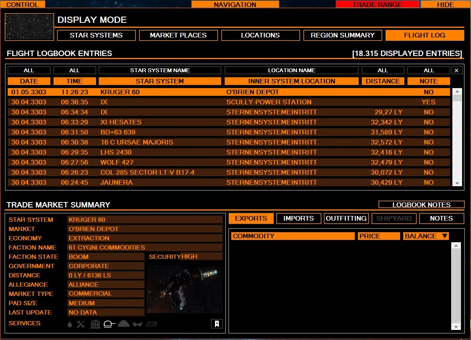Screen dimensions: 471x340
Task: Sort logbook by Note column
Action: [429, 81]
